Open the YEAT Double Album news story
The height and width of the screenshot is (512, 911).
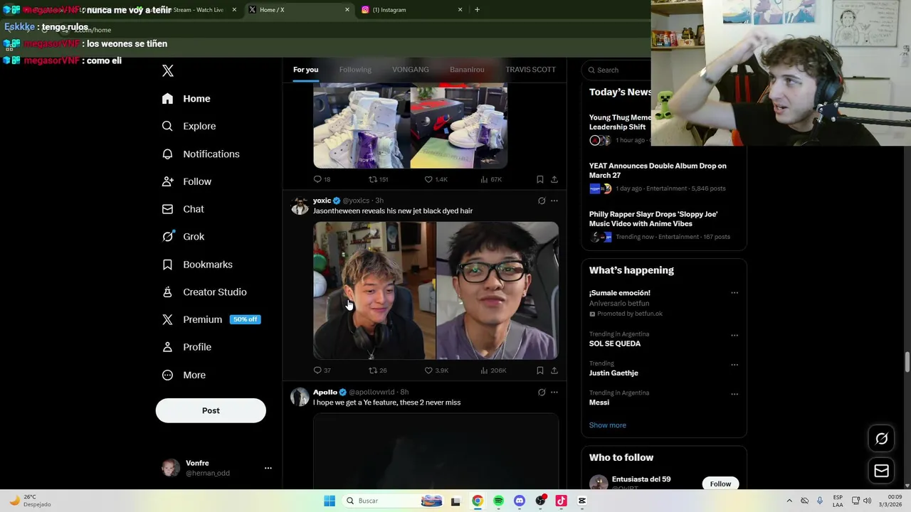point(663,177)
